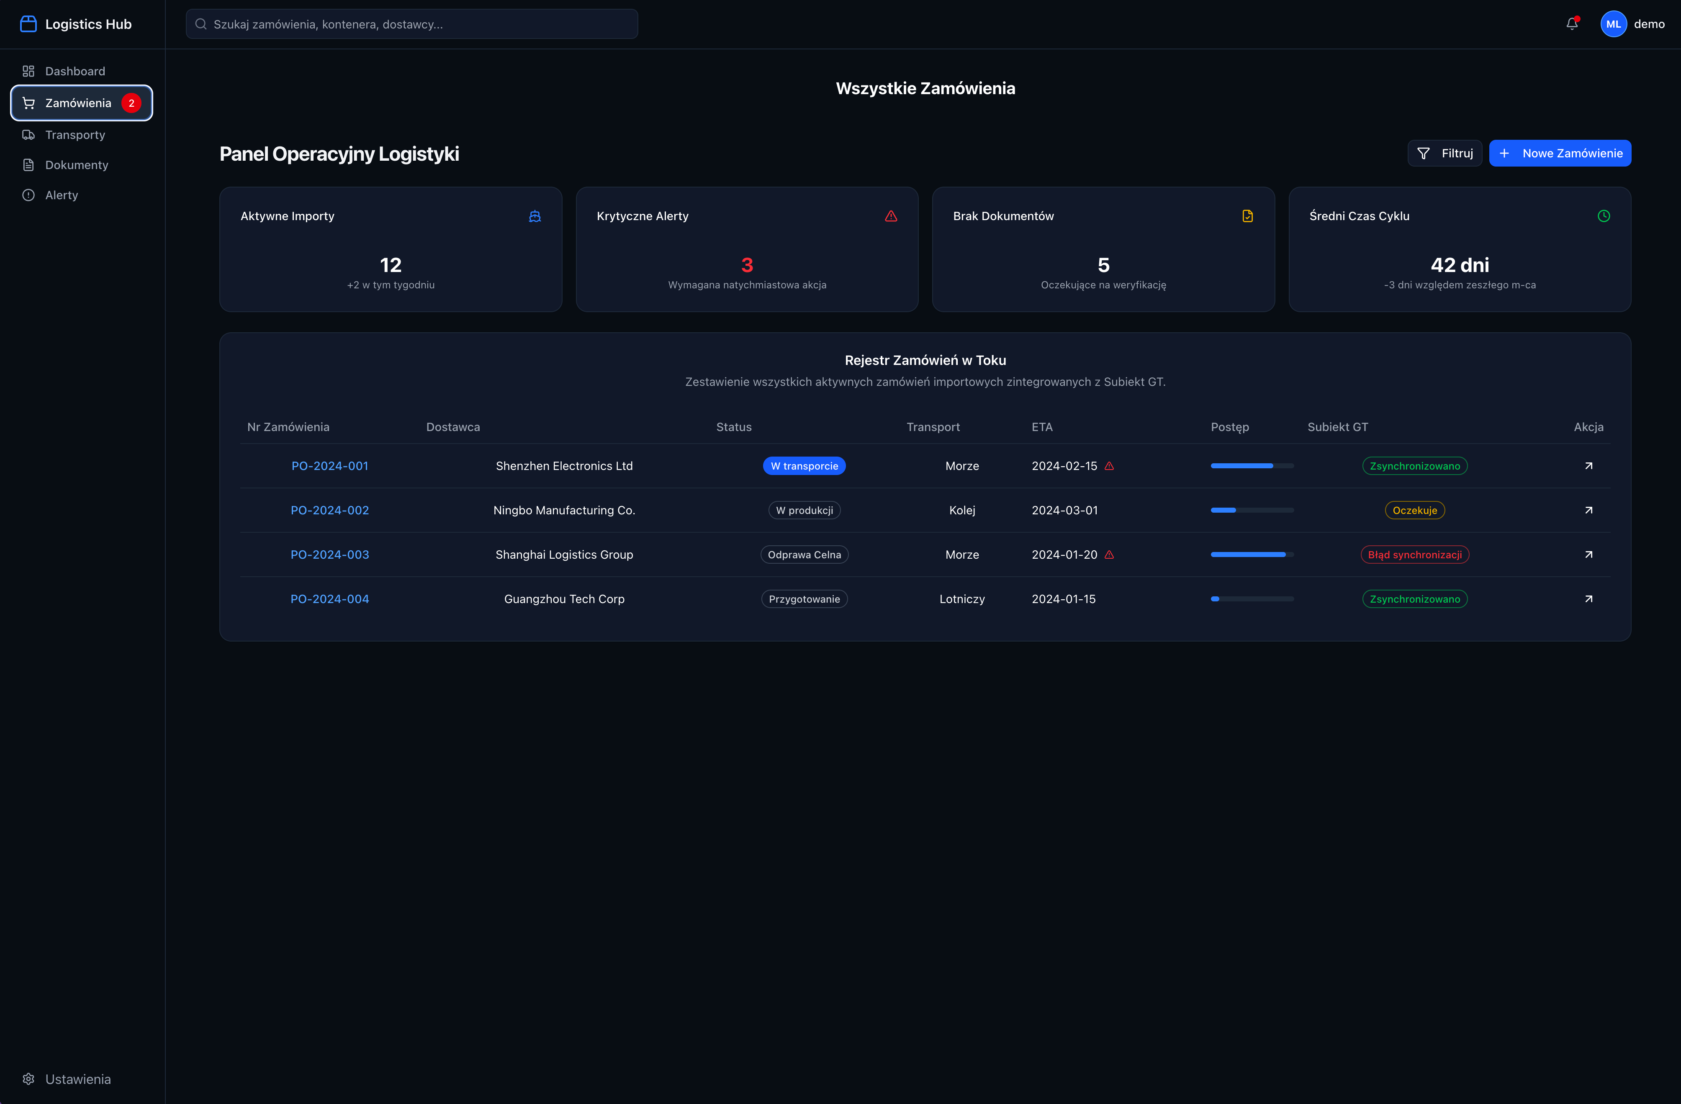Screen dimensions: 1681x1104
Task: Click Zsynchronizowano badge for PO-2024-004
Action: tap(1415, 599)
